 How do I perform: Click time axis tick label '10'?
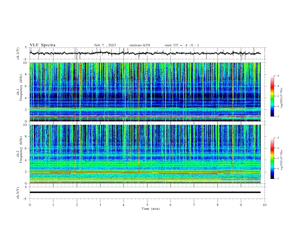(265, 205)
